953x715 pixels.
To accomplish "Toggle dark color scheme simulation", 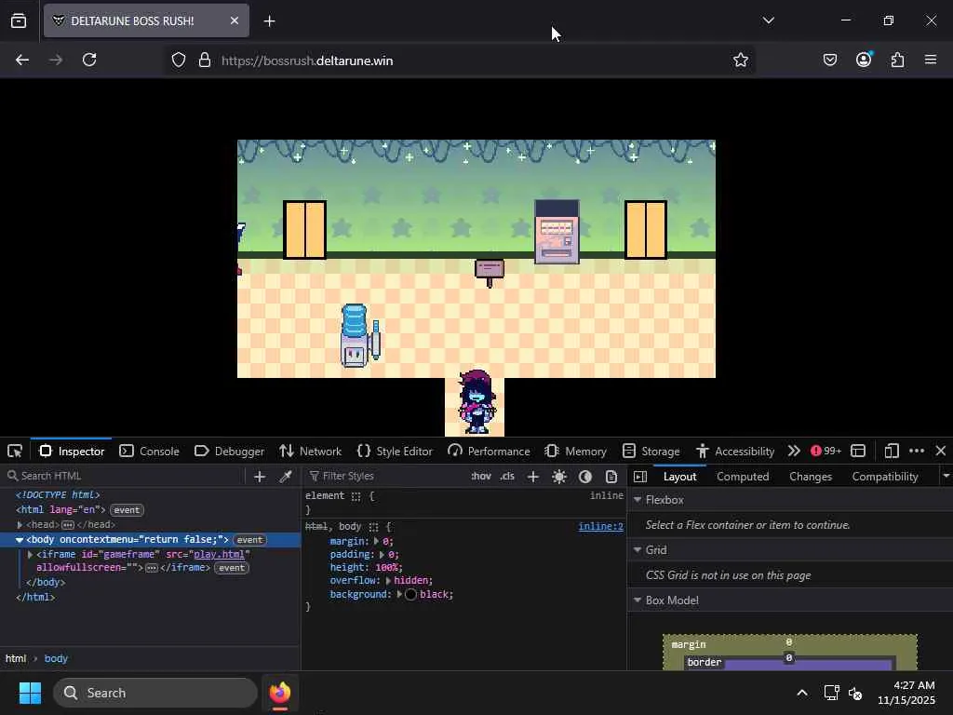I will [x=585, y=476].
